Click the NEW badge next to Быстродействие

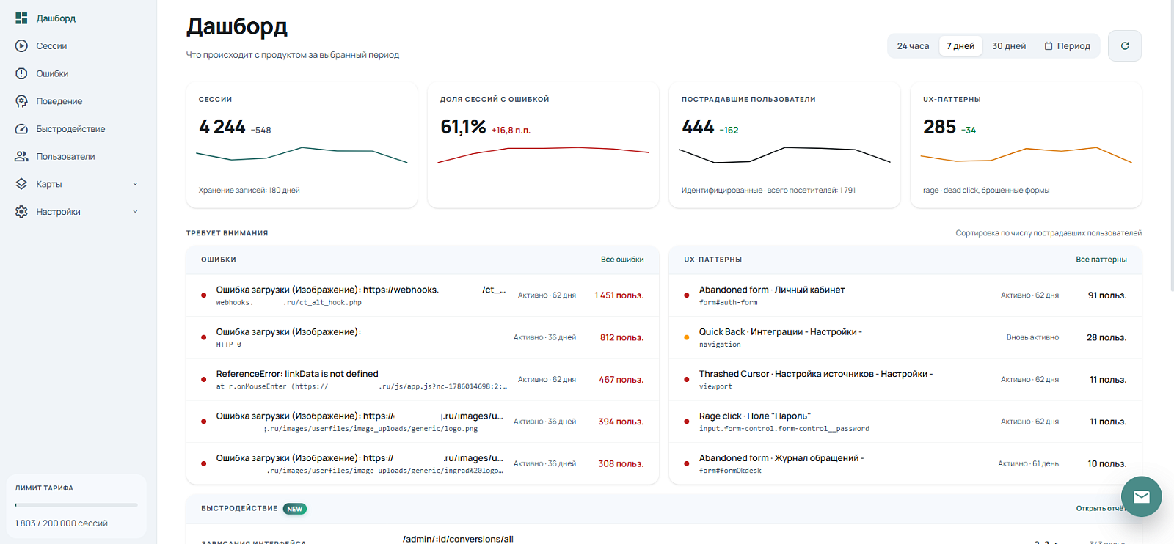tap(295, 509)
